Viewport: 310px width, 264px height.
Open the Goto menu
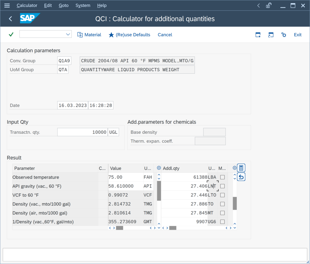click(64, 5)
